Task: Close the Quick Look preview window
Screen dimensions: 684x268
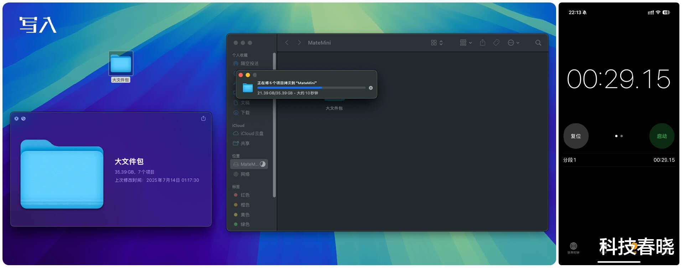Action: tap(16, 119)
